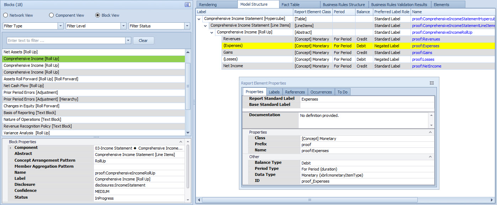Click the proof:Revenues name link
Screen dimensions: 497x205
pos(426,39)
